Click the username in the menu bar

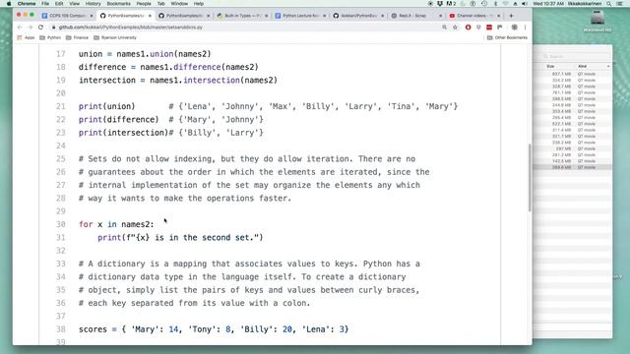point(585,4)
